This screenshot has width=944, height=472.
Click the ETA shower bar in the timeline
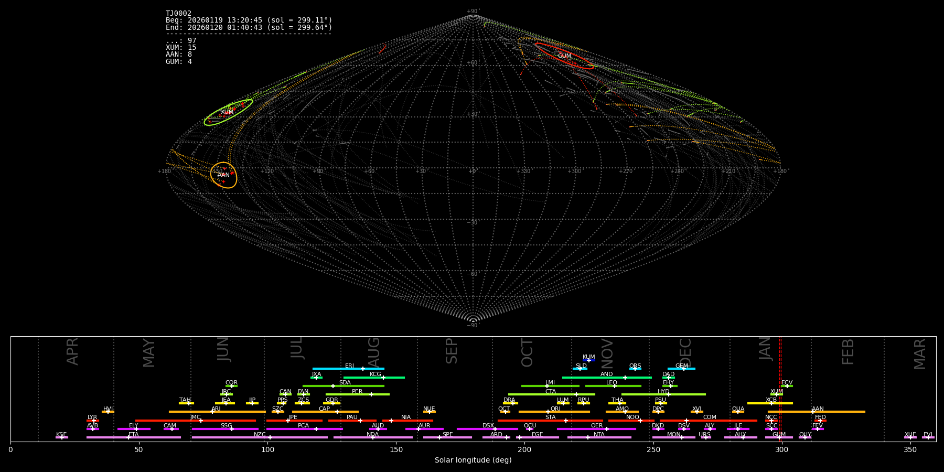(134, 437)
